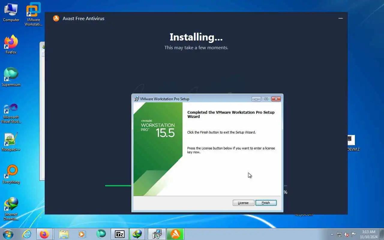Close the VMware Workstation Pro Setup dialog

coord(276,99)
